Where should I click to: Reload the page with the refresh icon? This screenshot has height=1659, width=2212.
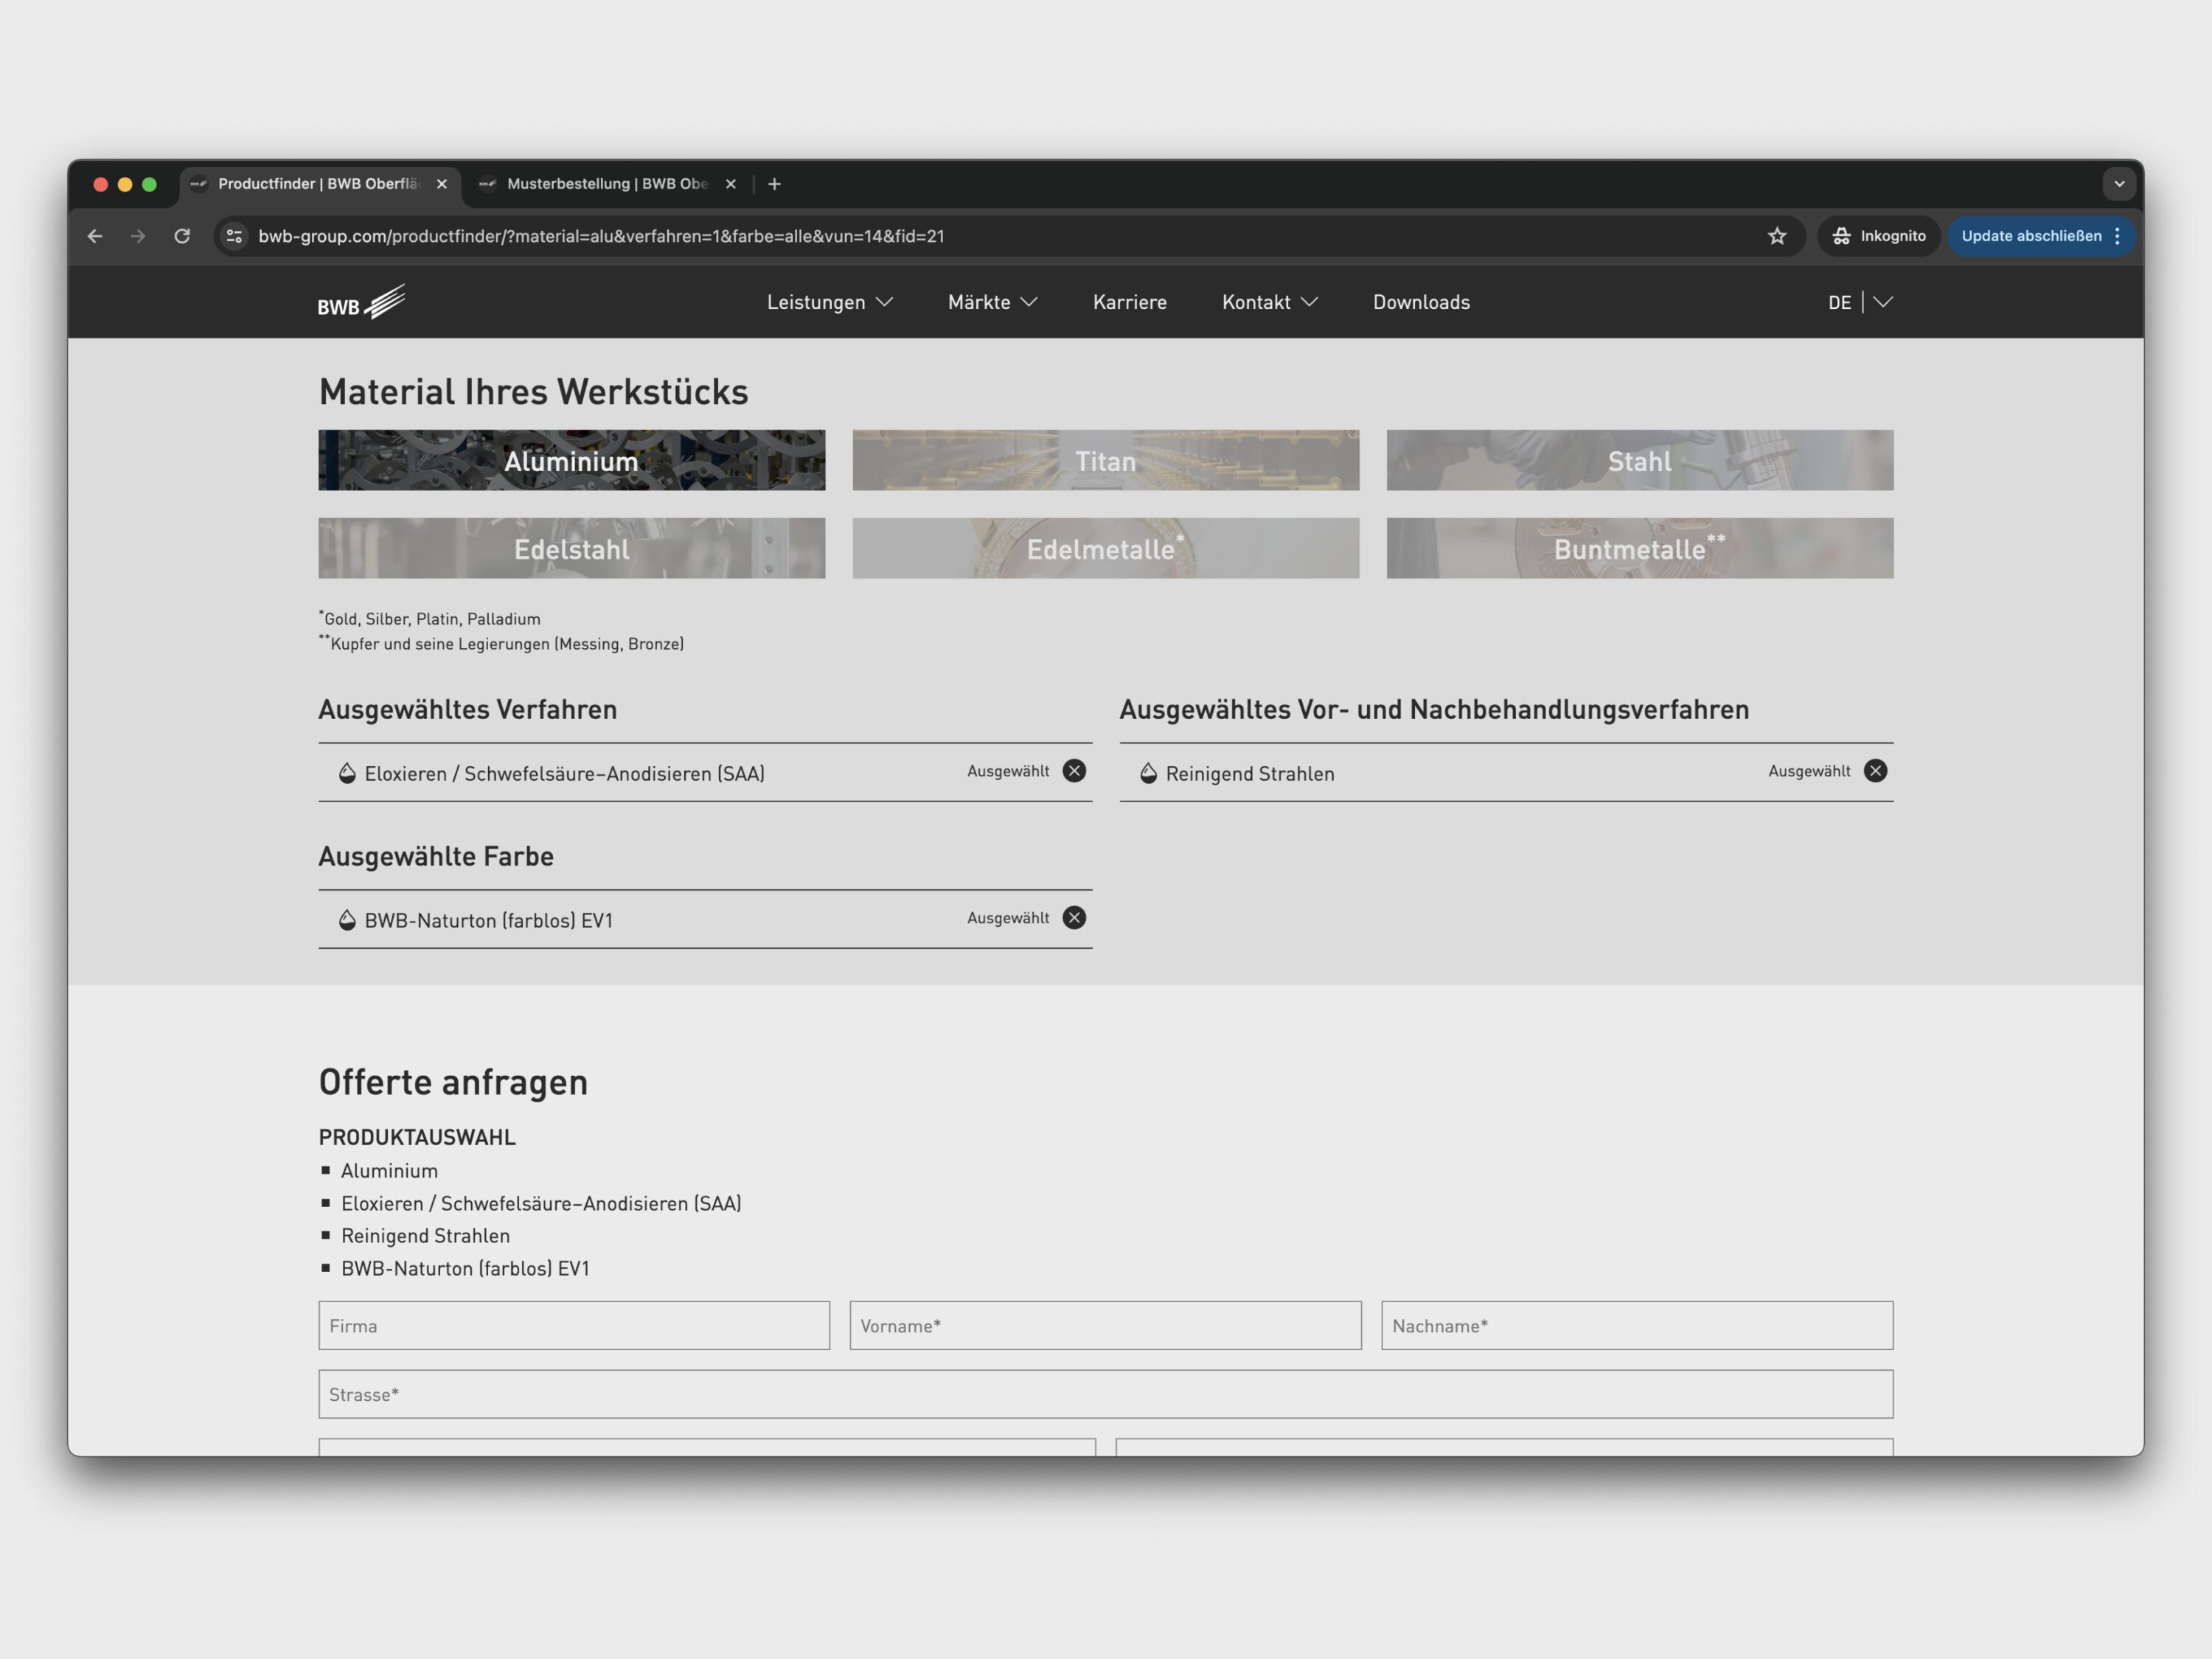(182, 236)
